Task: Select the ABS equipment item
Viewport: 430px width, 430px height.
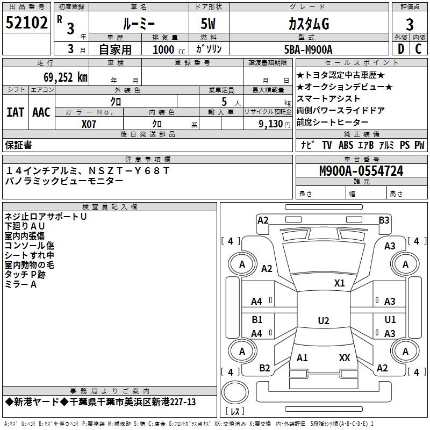Action: [346, 145]
